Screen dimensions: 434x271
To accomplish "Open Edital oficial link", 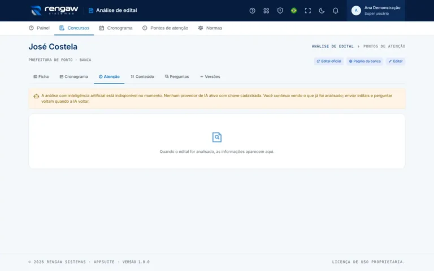I will (329, 61).
